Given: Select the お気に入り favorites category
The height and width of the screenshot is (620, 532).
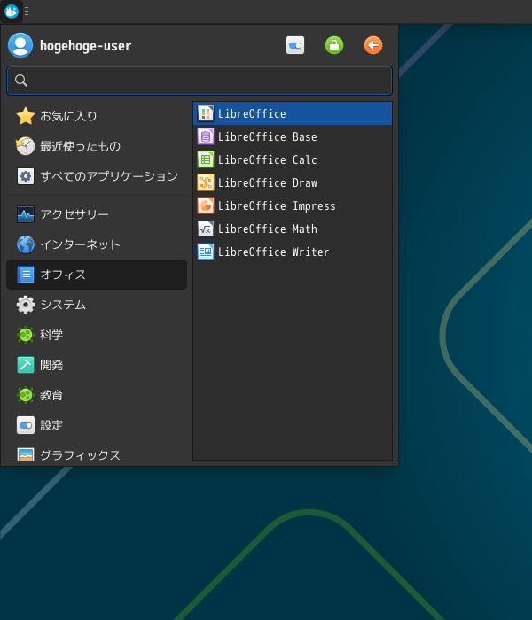Looking at the screenshot, I should pyautogui.click(x=68, y=116).
